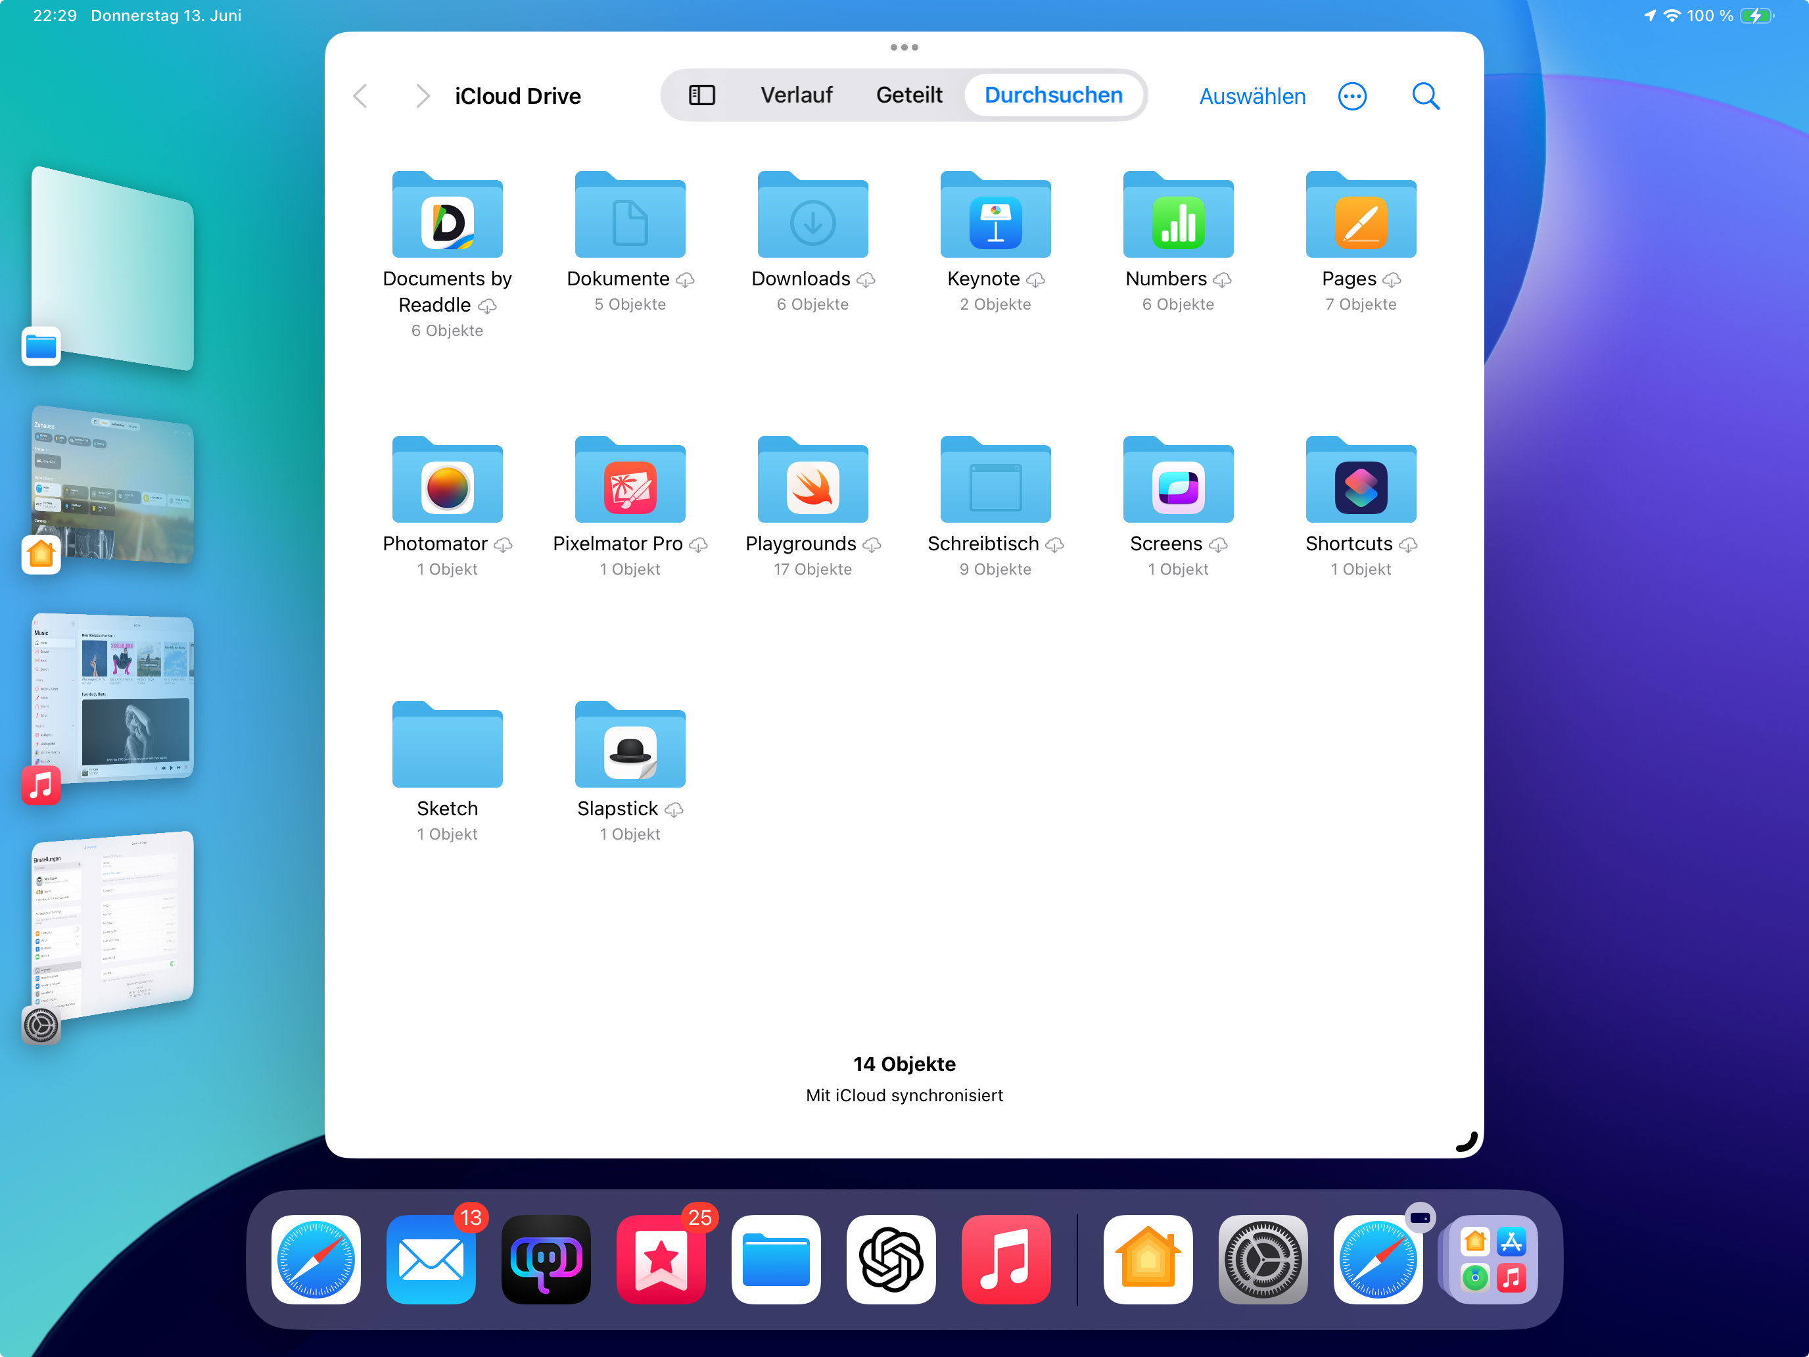Image resolution: width=1809 pixels, height=1357 pixels.
Task: Switch to the Music app thumbnail in Stage Manager
Action: tap(113, 698)
